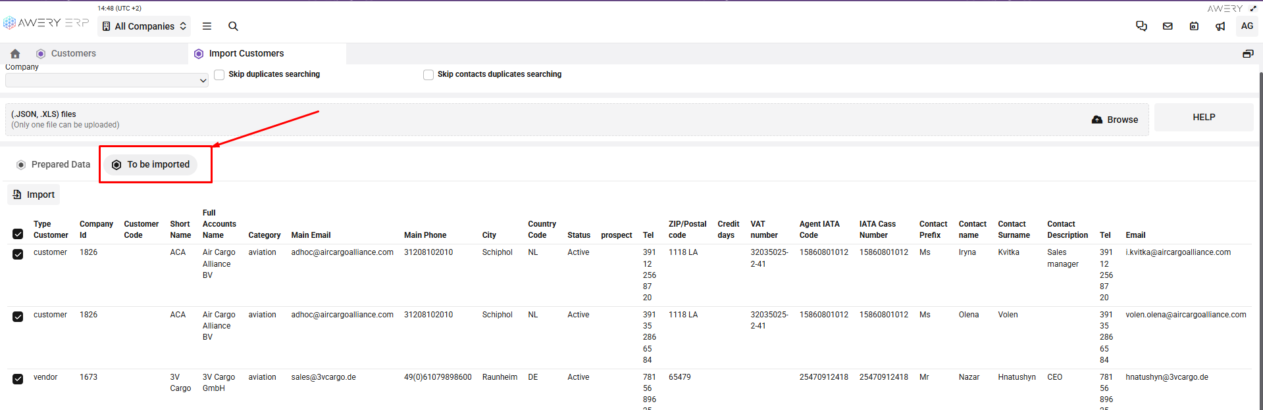Enable Skip duplicates searching checkbox

[219, 75]
